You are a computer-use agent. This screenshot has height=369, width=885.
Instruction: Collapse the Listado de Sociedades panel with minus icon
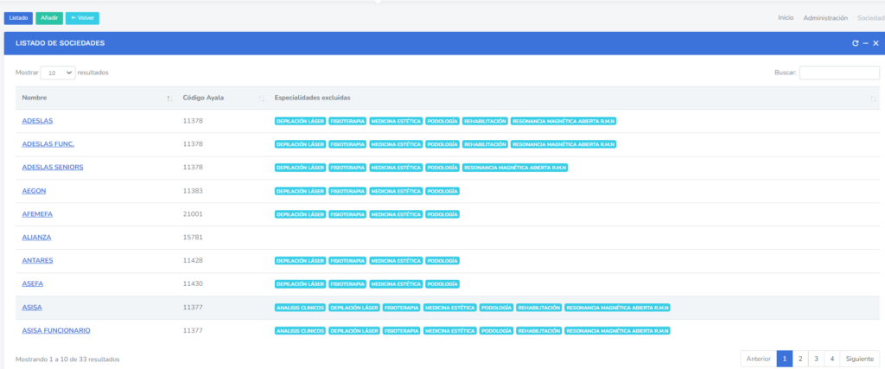click(x=866, y=43)
